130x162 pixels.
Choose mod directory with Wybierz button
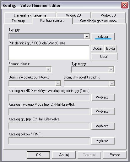coord(103,111)
